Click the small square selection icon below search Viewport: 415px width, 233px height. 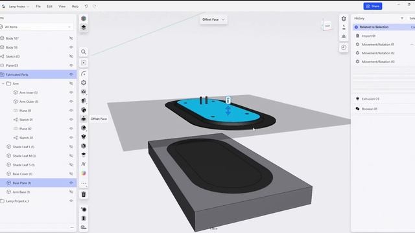pyautogui.click(x=84, y=63)
